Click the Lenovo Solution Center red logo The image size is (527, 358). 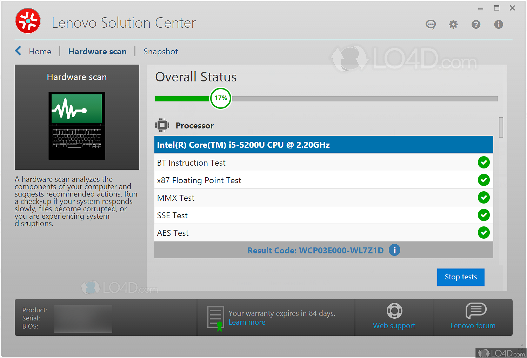point(28,21)
